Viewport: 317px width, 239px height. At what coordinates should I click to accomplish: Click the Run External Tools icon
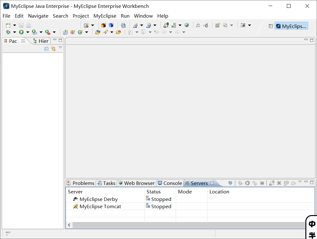click(x=48, y=32)
